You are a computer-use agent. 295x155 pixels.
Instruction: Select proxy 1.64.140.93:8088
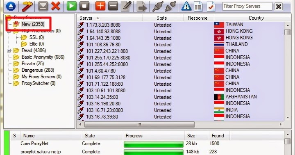(103, 32)
